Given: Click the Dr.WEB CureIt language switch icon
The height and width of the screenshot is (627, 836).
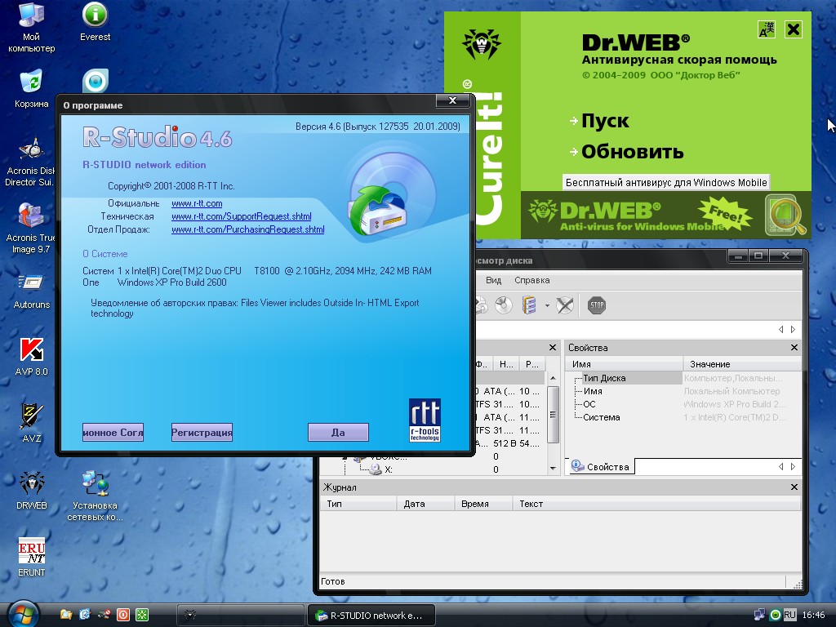Looking at the screenshot, I should tap(767, 29).
